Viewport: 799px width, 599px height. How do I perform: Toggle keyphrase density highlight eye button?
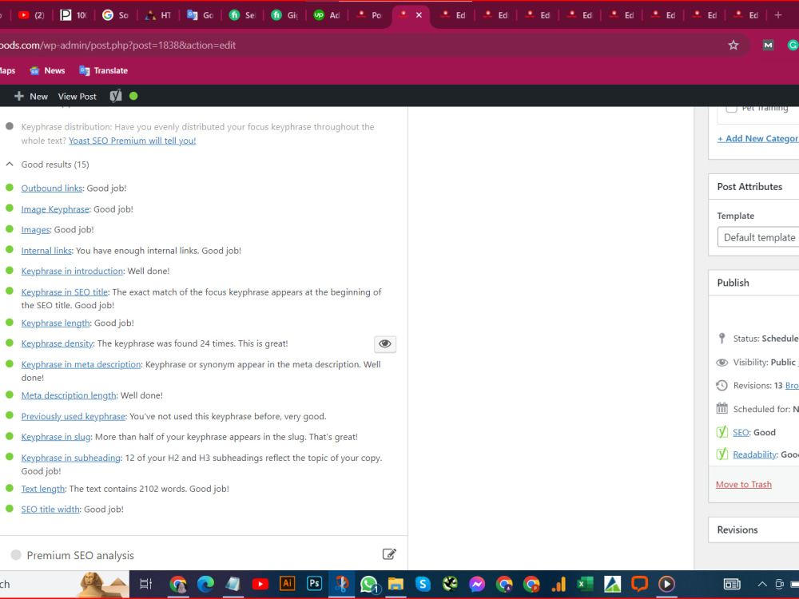(x=385, y=343)
